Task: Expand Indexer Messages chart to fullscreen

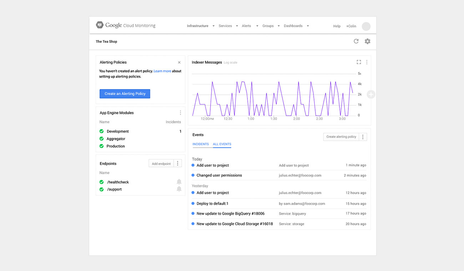Action: coord(359,62)
